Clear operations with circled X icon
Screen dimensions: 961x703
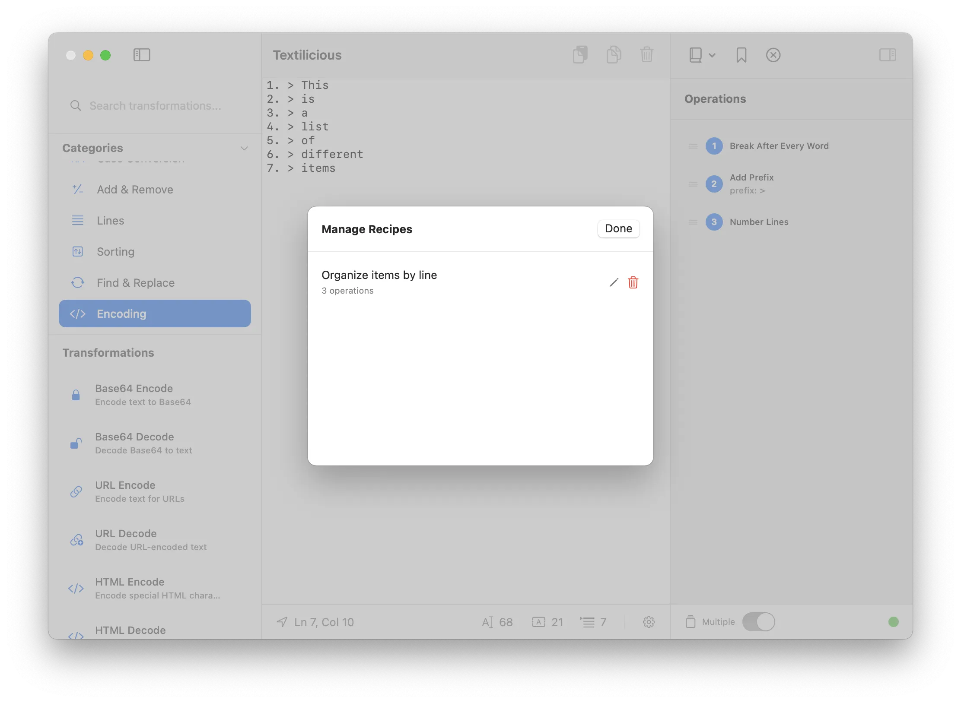[773, 55]
